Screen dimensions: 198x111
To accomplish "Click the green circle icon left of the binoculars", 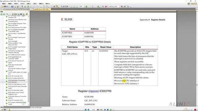I will pos(98,6).
